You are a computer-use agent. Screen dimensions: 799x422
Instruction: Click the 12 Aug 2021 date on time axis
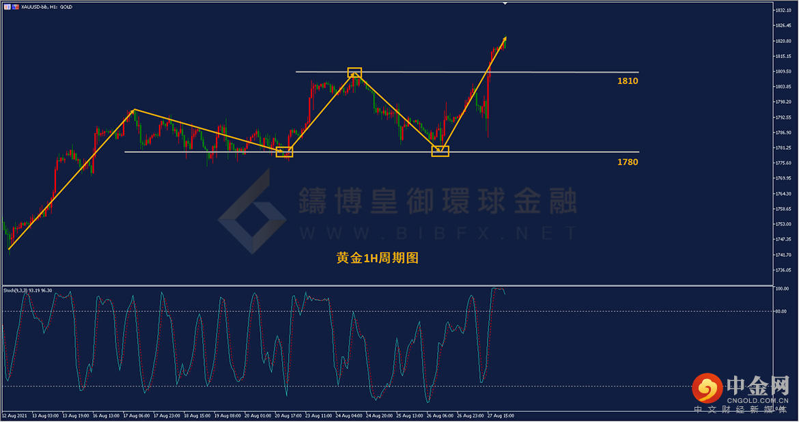coord(15,416)
